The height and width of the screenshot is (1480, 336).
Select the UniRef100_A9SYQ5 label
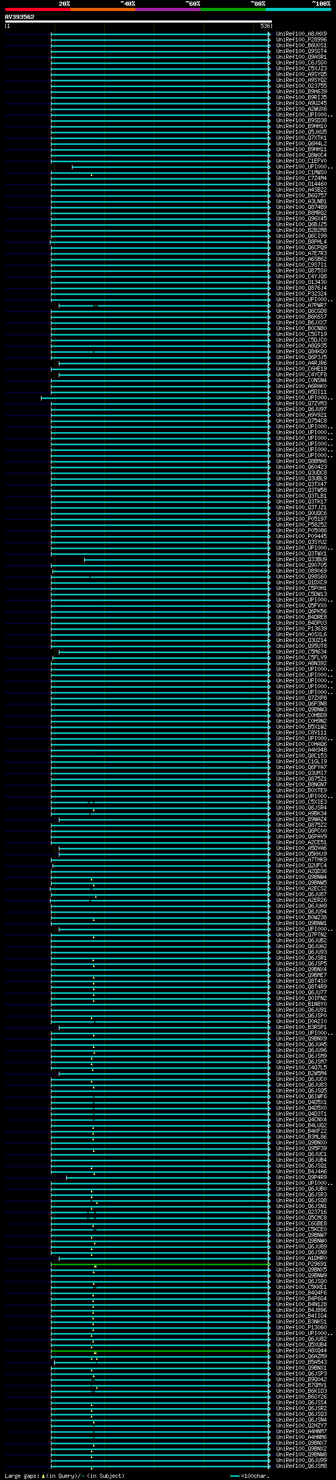301,74
